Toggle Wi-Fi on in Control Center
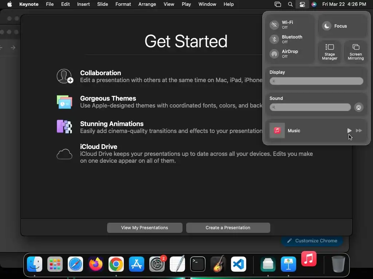 [x=274, y=25]
